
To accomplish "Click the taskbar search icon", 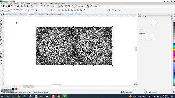I will click(8, 96).
